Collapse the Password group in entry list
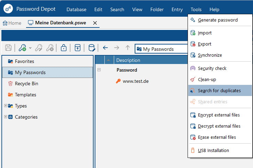Screen dimensions: 253x168 point(99,70)
